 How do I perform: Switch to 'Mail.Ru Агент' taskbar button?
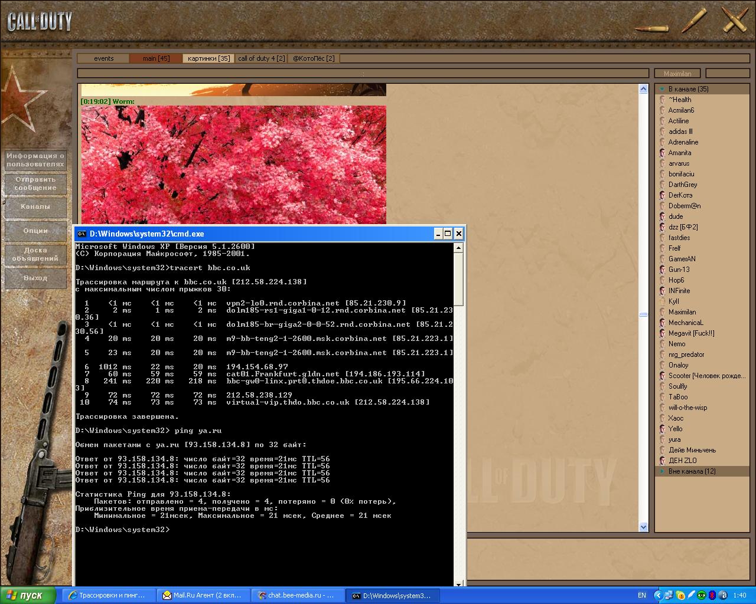(203, 596)
